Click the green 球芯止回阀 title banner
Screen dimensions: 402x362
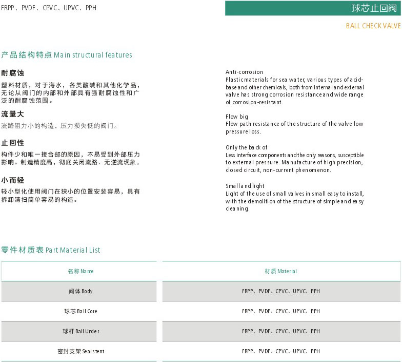coord(313,8)
